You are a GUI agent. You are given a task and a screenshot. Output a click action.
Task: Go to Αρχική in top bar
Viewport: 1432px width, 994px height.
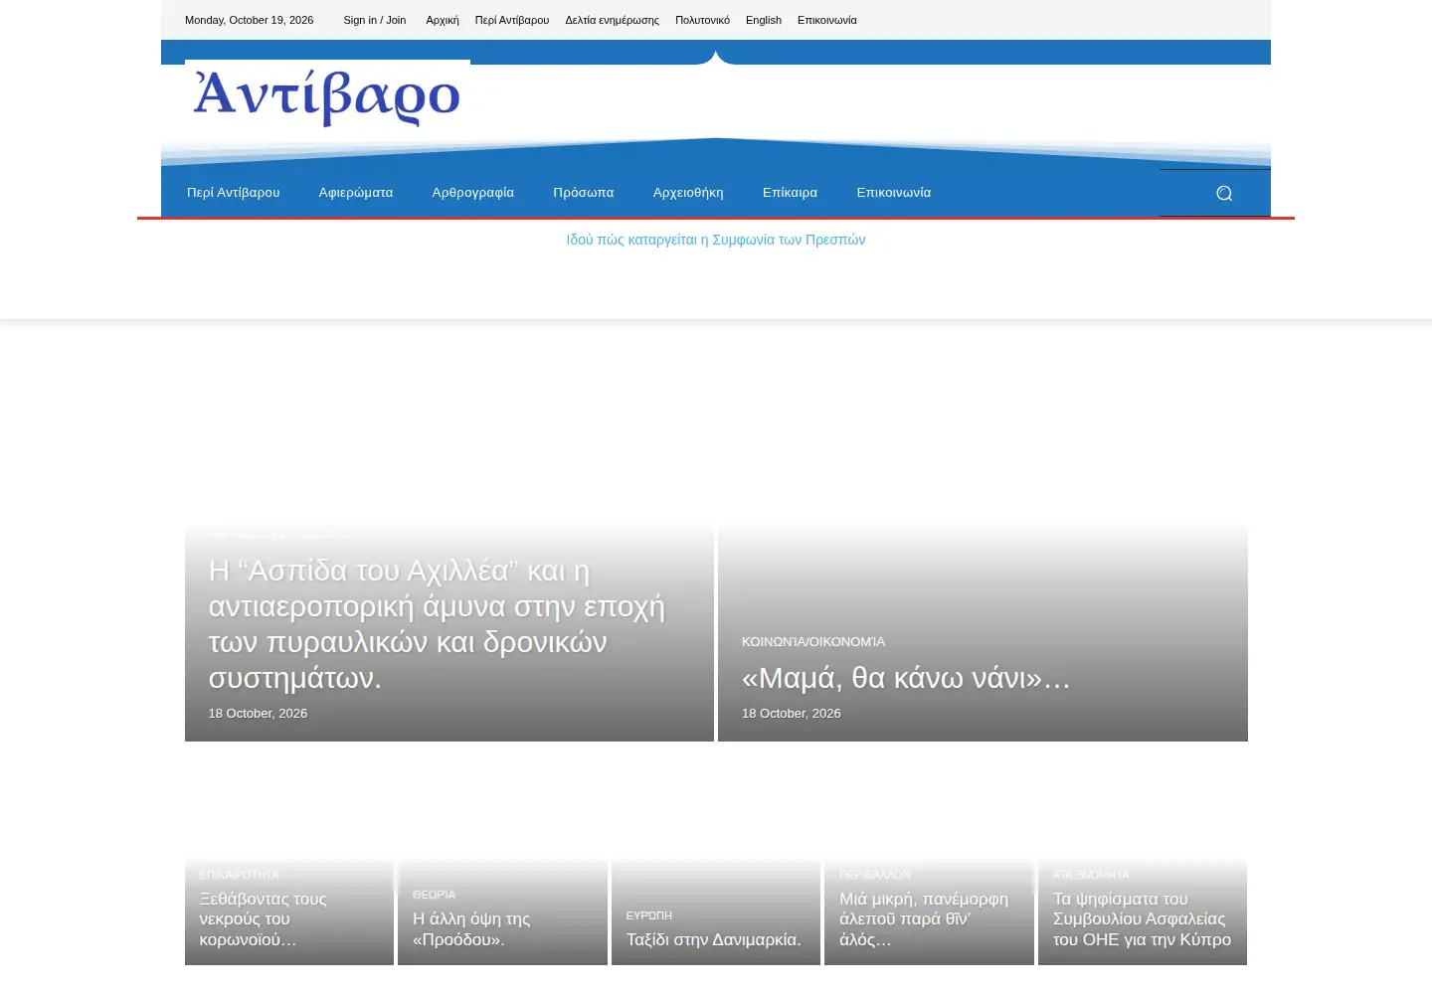(443, 20)
